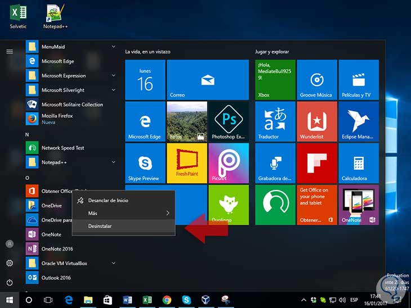Screen dimensions: 411x308
Task: Change the ESP input language
Action: pos(354,300)
